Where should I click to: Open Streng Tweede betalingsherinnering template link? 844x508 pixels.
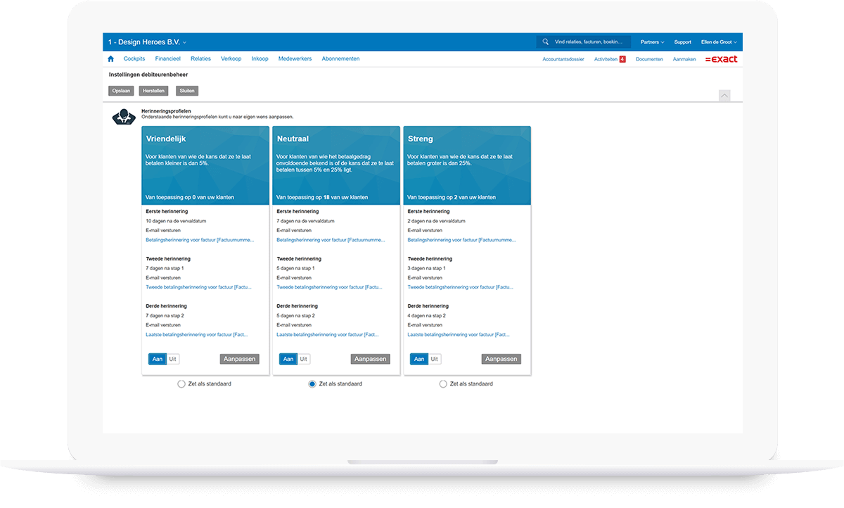click(x=460, y=287)
